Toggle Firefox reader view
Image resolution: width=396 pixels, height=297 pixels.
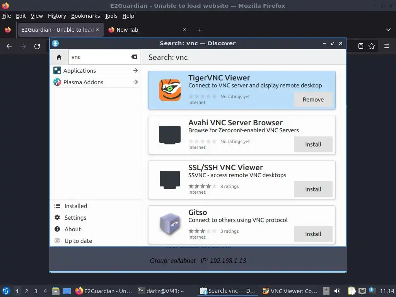[361, 46]
